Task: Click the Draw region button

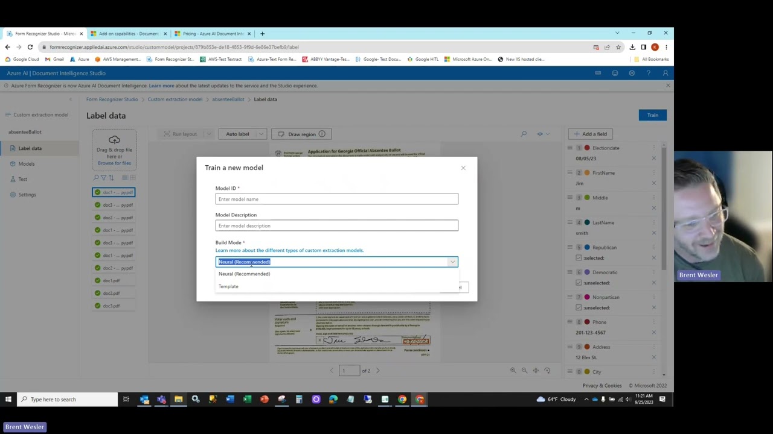Action: coord(301,134)
